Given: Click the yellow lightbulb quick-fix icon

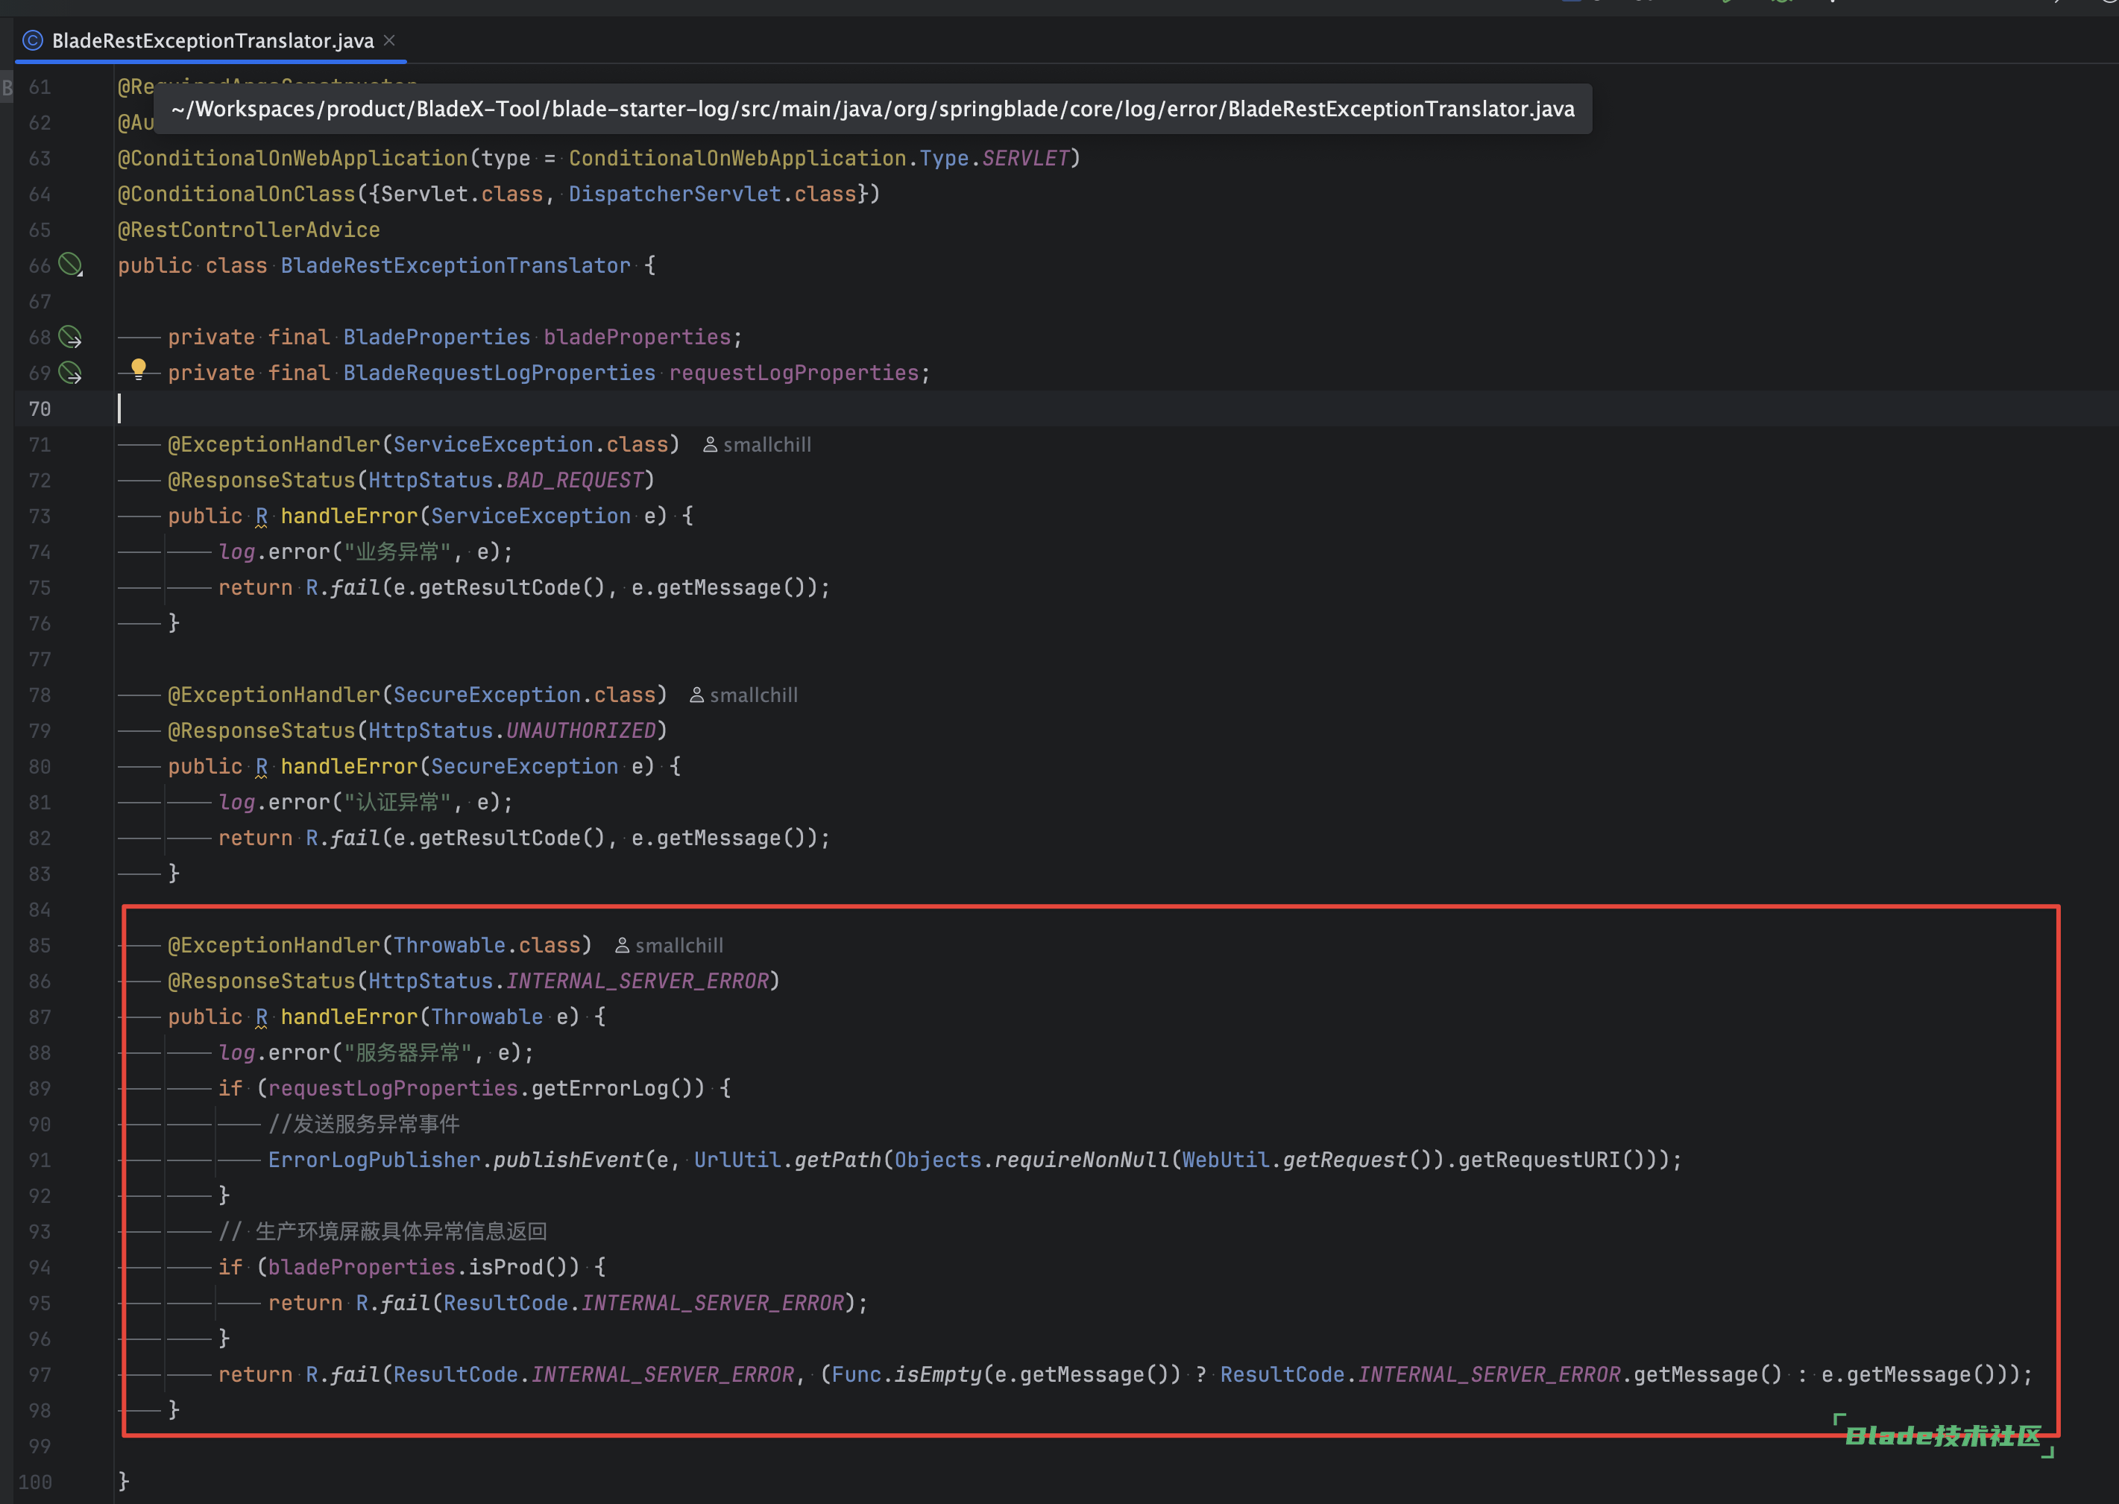Looking at the screenshot, I should point(138,370).
